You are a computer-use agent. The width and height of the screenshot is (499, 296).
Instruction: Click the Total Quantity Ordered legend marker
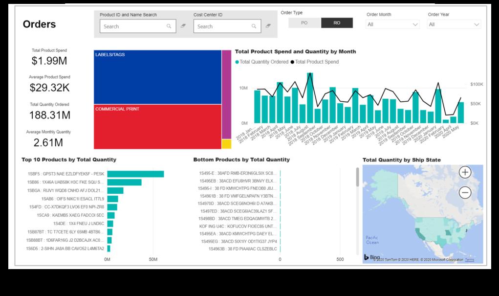(237, 62)
